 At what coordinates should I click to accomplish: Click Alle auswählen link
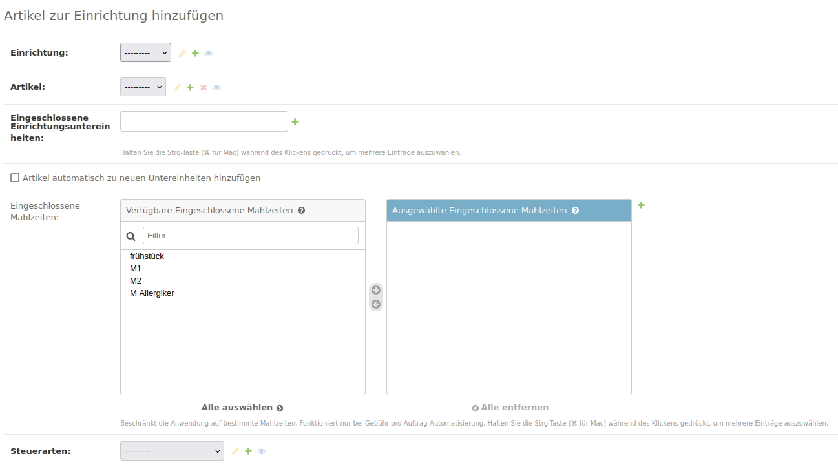(x=242, y=408)
